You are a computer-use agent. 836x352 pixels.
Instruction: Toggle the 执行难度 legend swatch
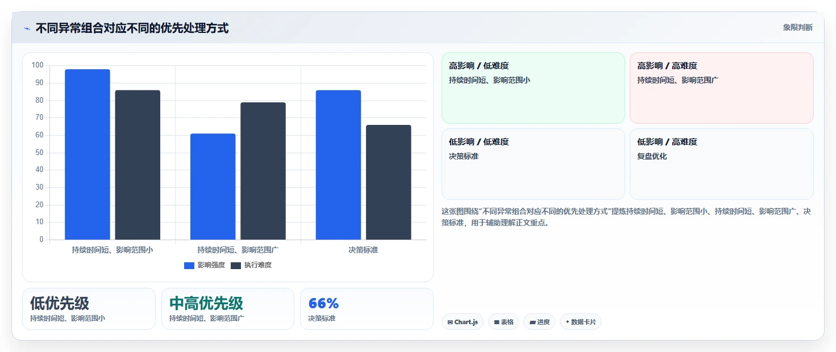pyautogui.click(x=236, y=266)
